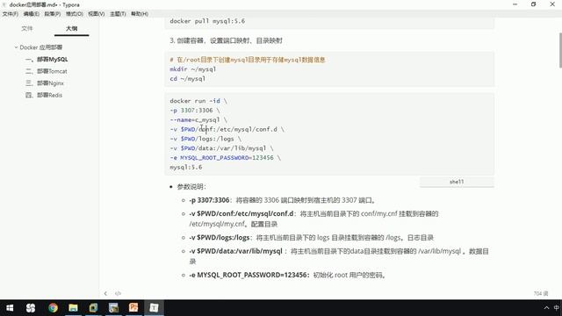The image size is (562, 316).
Task: Switch to the 大纲 sidebar tab
Action: (x=72, y=28)
